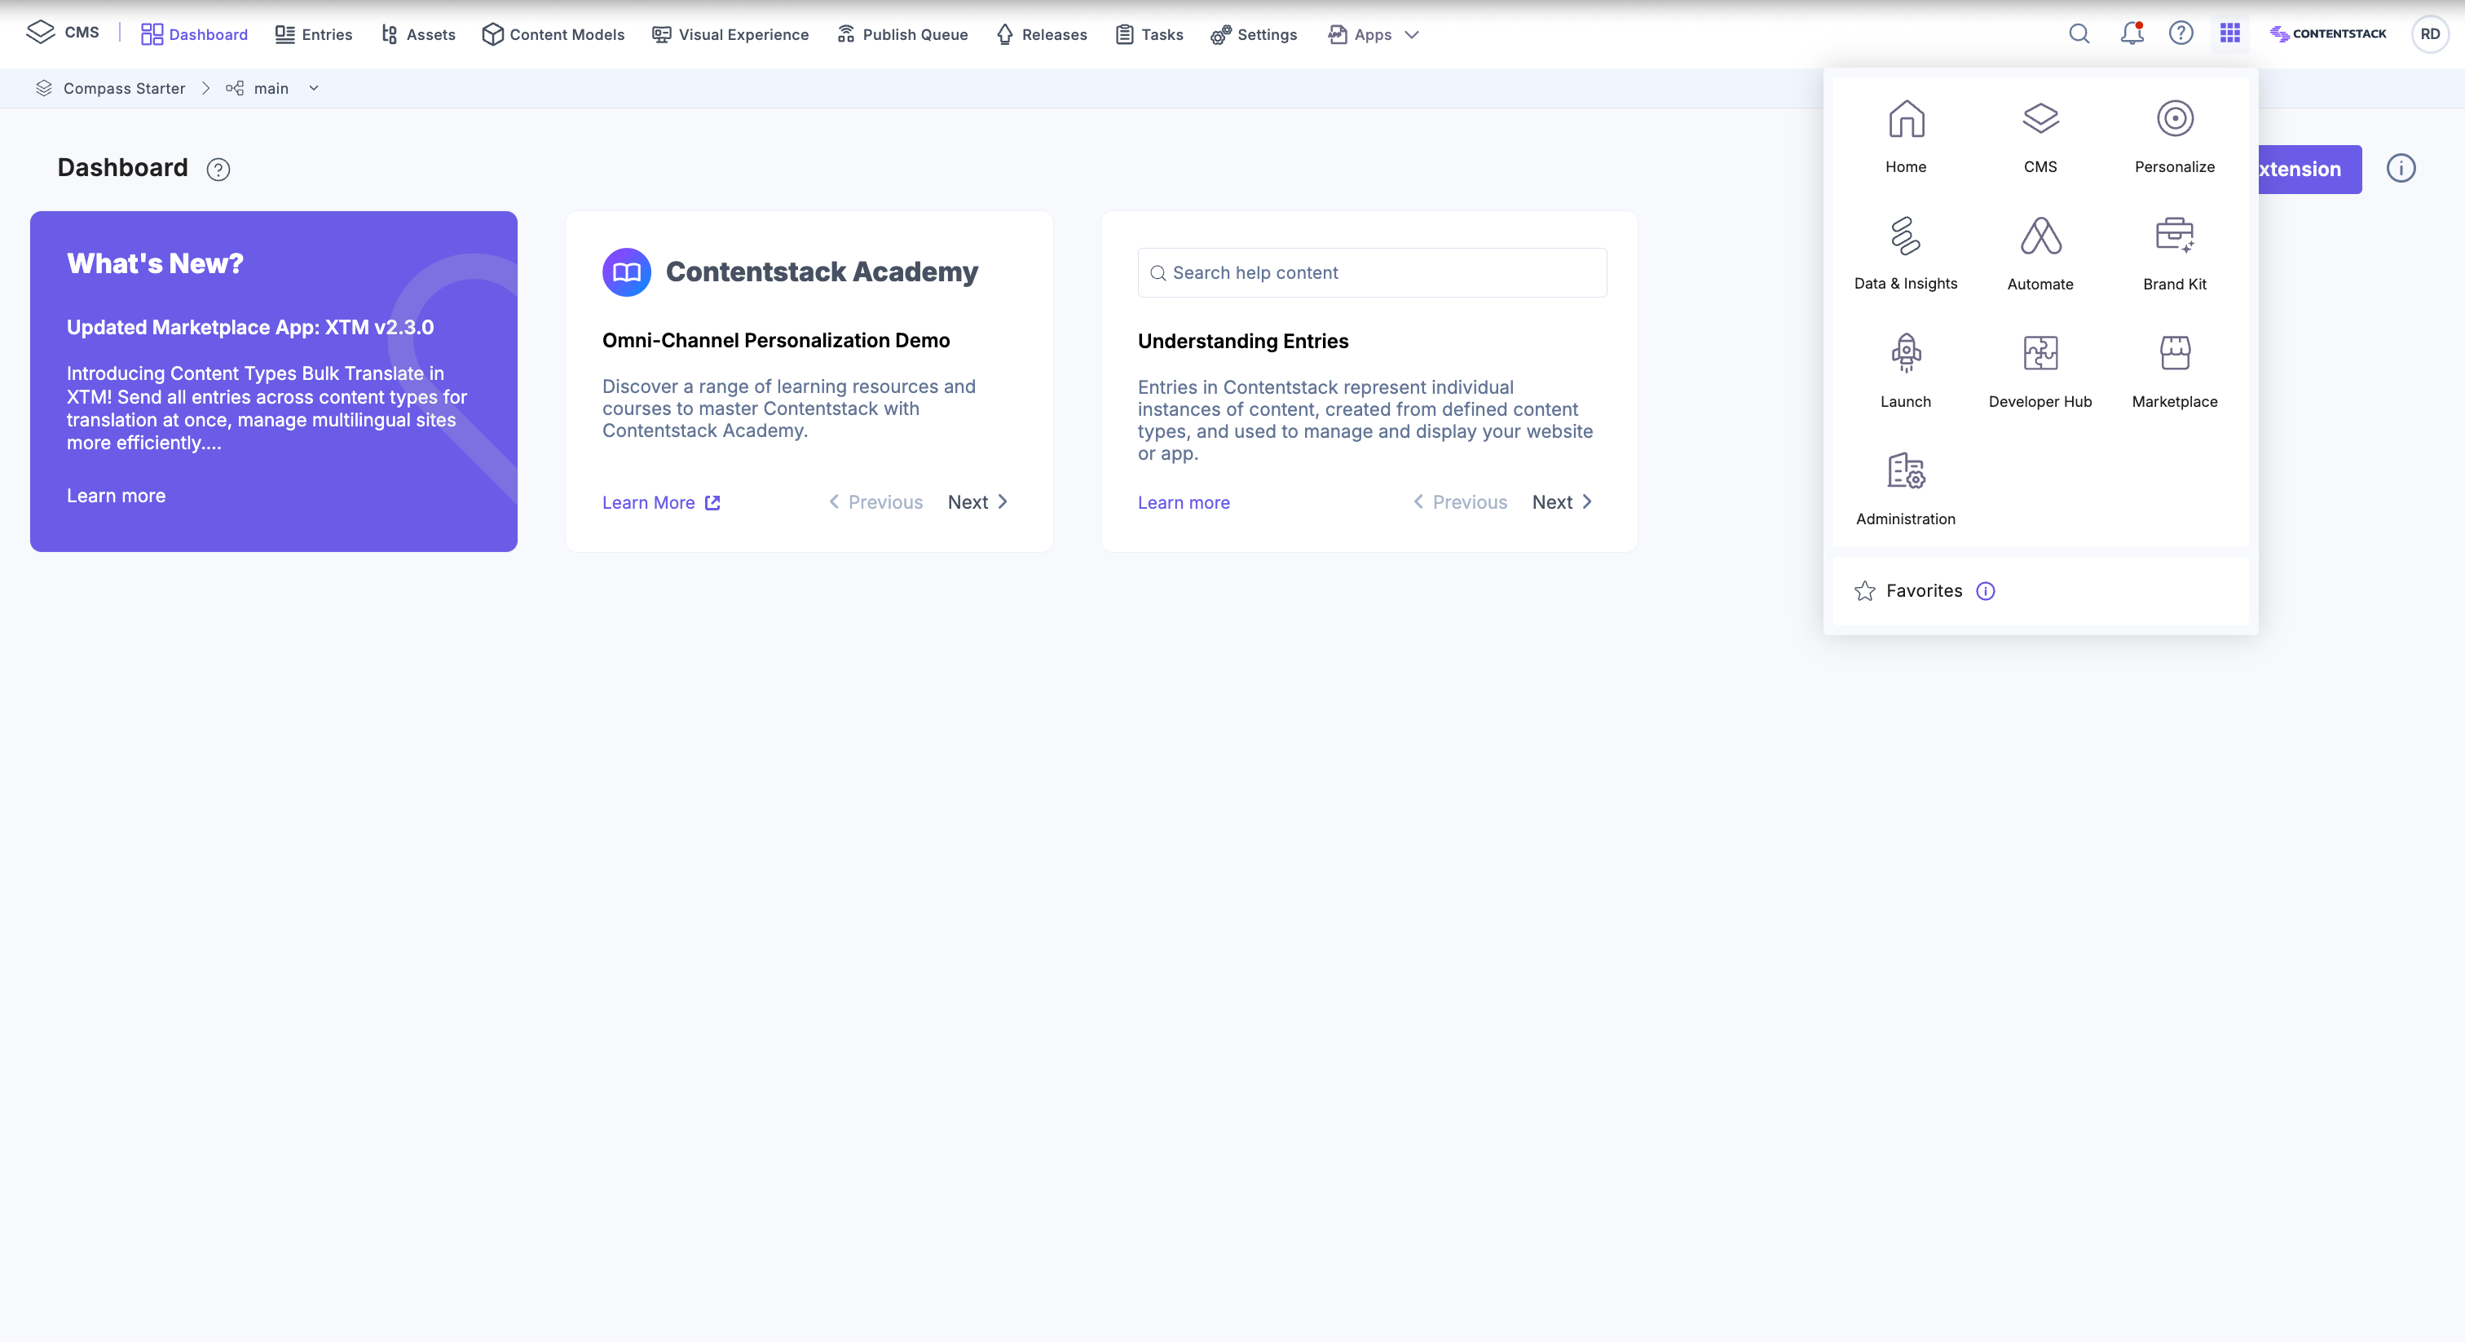Click the Dashboard help icon beside title
The width and height of the screenshot is (2465, 1342).
click(218, 170)
